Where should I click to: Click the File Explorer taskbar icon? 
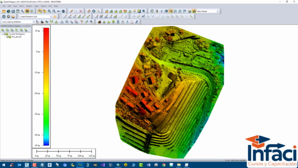point(179,165)
